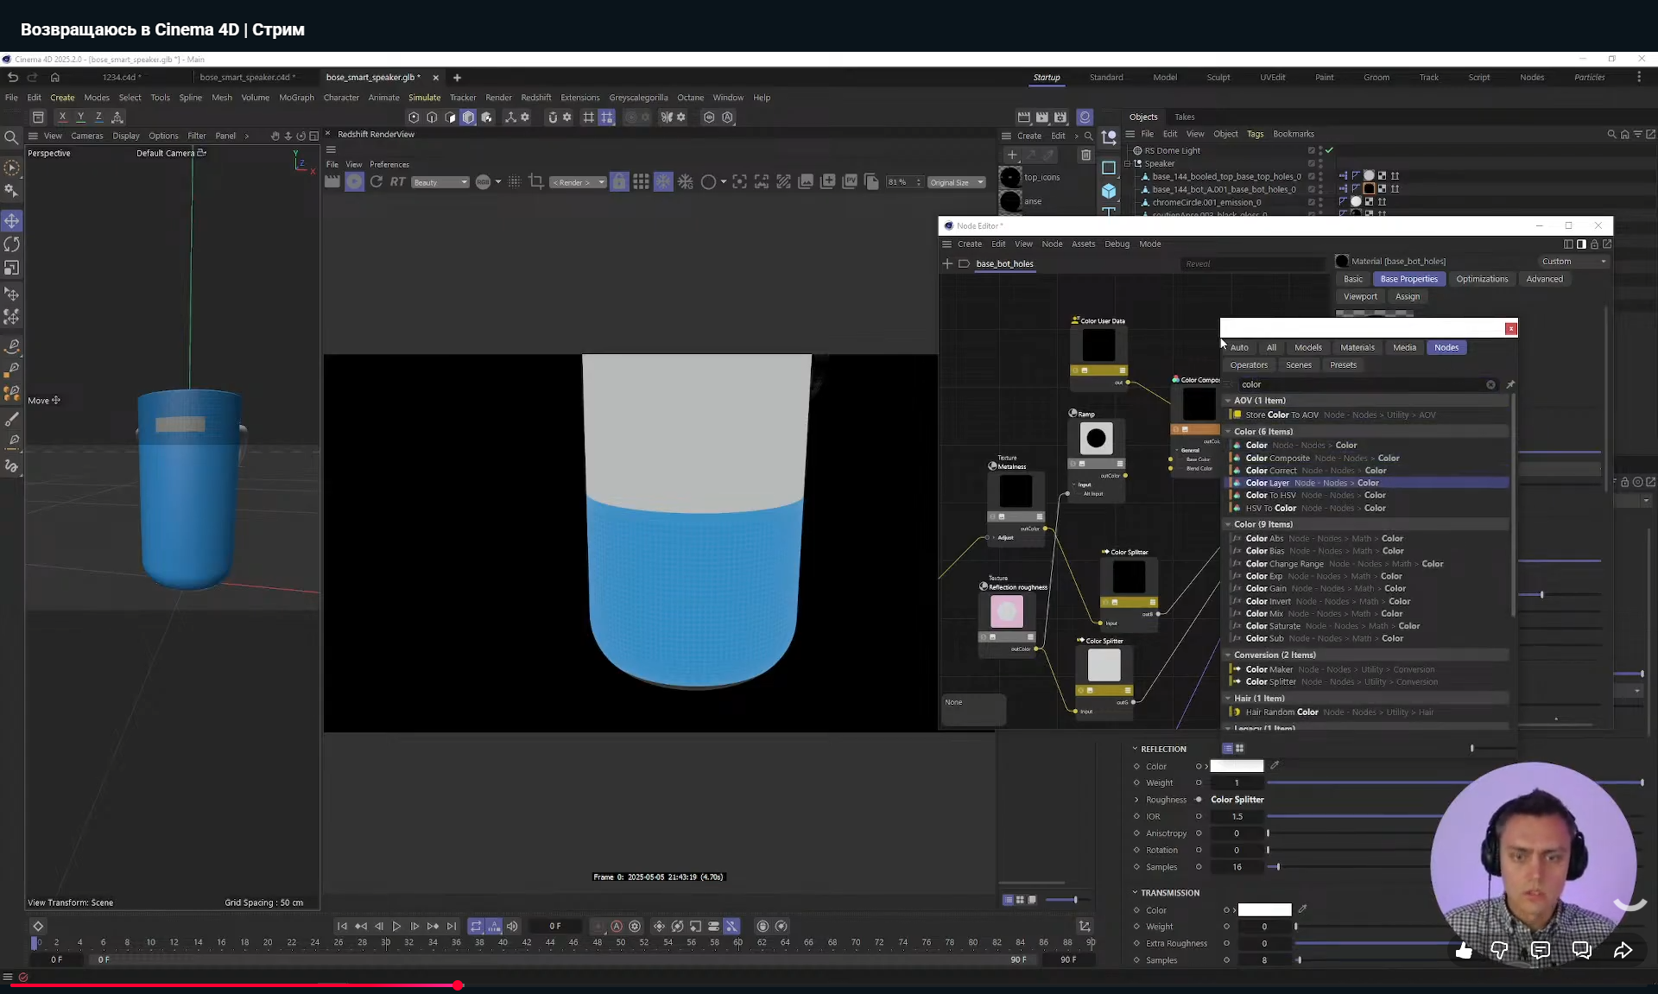This screenshot has width=1658, height=994.
Task: Start Redshift RenderView IPR render button
Action: click(x=354, y=181)
